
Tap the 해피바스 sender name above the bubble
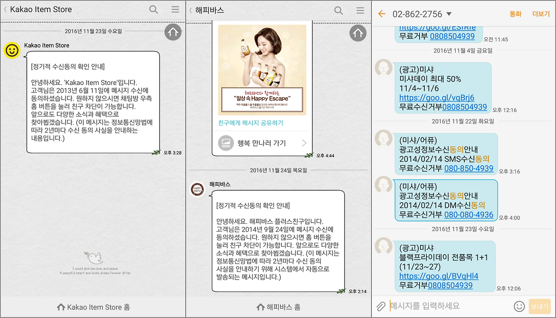point(220,184)
